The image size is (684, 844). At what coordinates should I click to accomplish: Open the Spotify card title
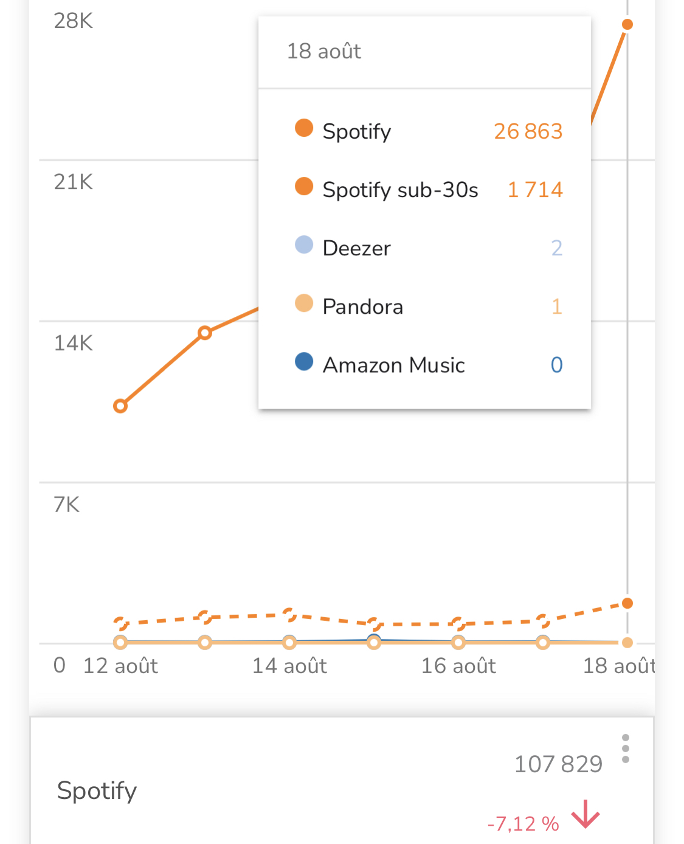[x=97, y=791]
